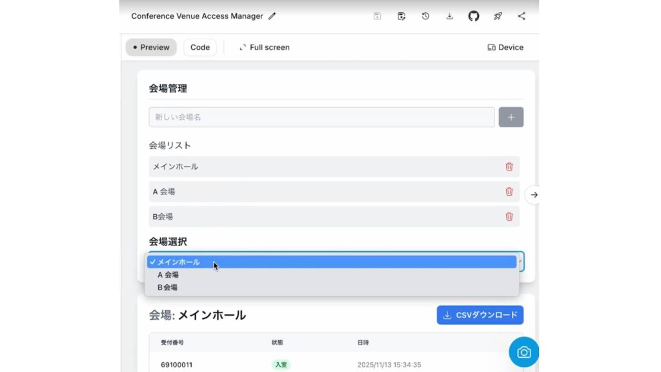Open version history clock icon

coord(425,16)
